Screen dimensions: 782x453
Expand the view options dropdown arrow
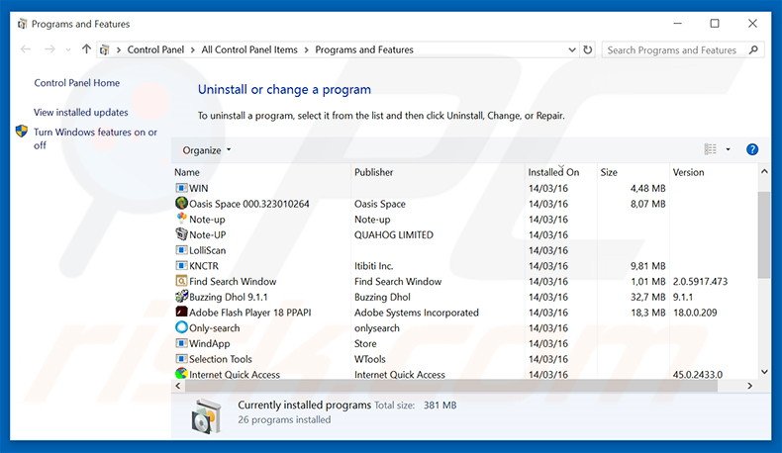(728, 149)
